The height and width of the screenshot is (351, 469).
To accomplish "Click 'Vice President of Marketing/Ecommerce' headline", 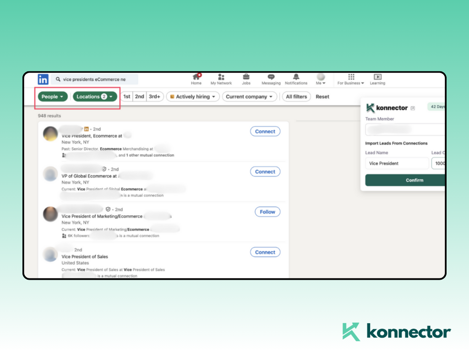I will point(102,216).
